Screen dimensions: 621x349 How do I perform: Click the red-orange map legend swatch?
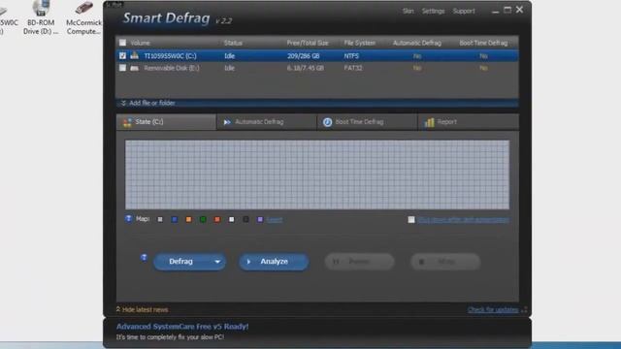click(x=217, y=219)
